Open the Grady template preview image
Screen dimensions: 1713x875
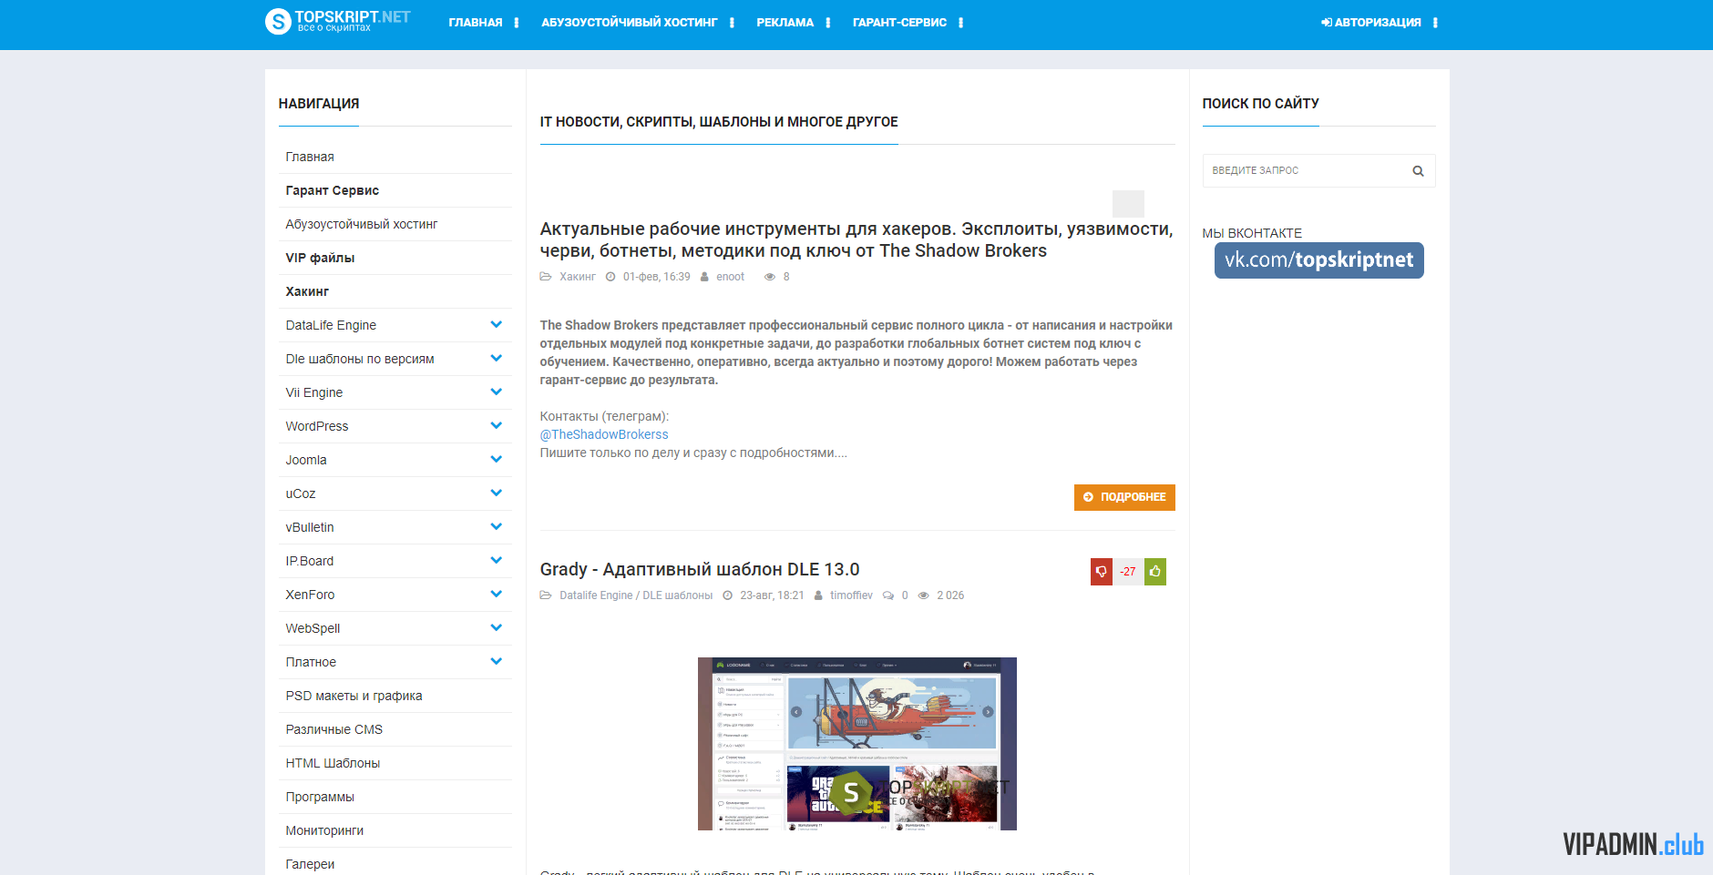856,744
